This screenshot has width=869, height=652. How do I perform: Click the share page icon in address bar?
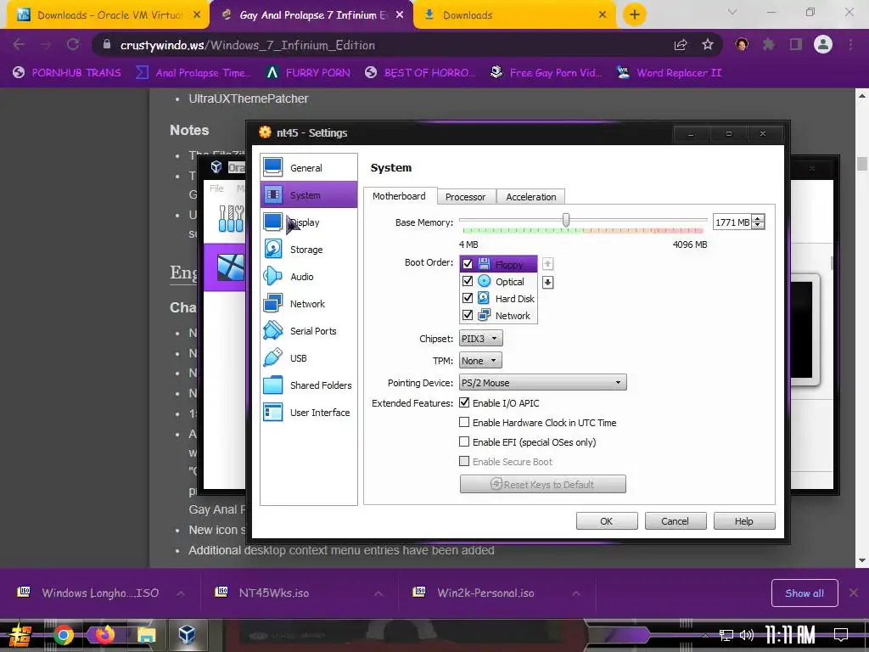[681, 45]
